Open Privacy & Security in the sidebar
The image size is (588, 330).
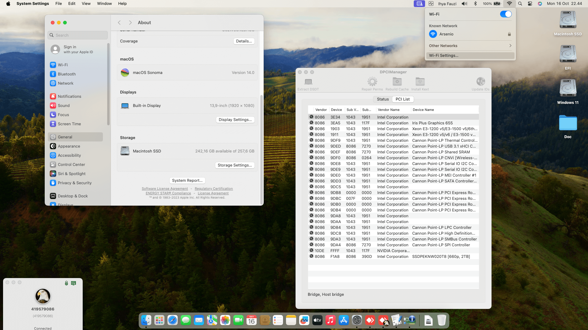[x=75, y=183]
